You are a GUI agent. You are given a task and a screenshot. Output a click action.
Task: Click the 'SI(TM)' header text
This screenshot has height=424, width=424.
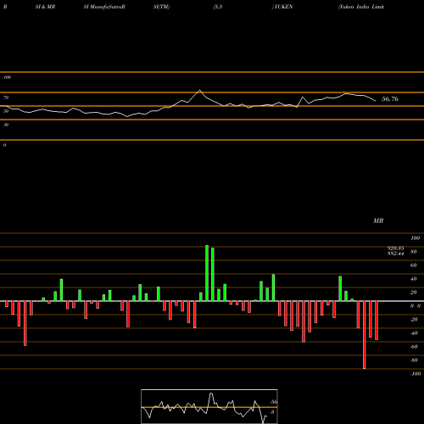point(161,7)
